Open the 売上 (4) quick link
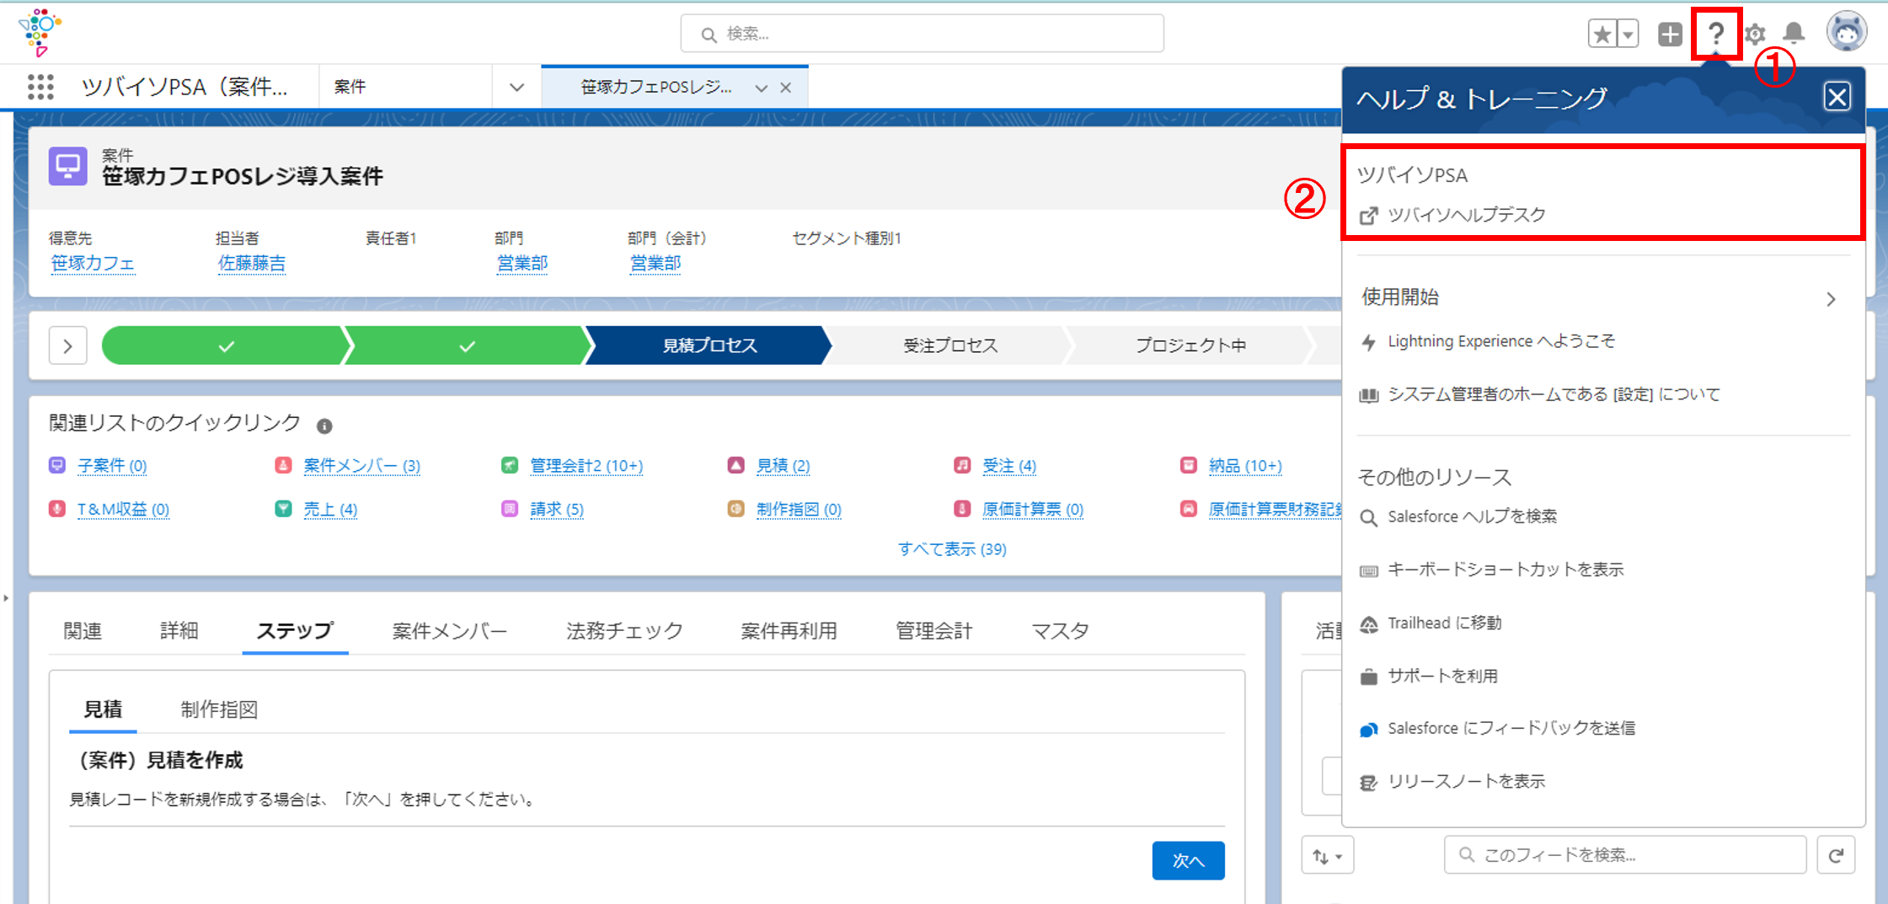1888x904 pixels. [330, 509]
